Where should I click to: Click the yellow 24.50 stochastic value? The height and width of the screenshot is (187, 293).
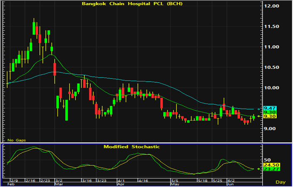(x=271, y=165)
